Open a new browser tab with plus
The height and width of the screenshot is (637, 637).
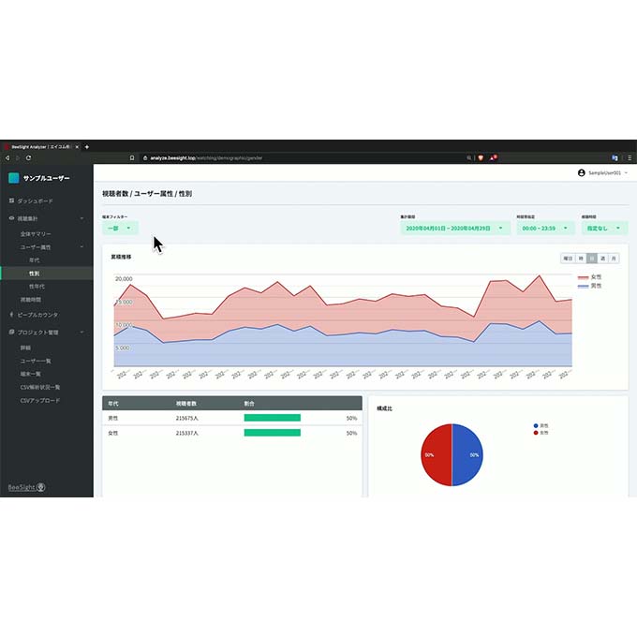point(86,147)
